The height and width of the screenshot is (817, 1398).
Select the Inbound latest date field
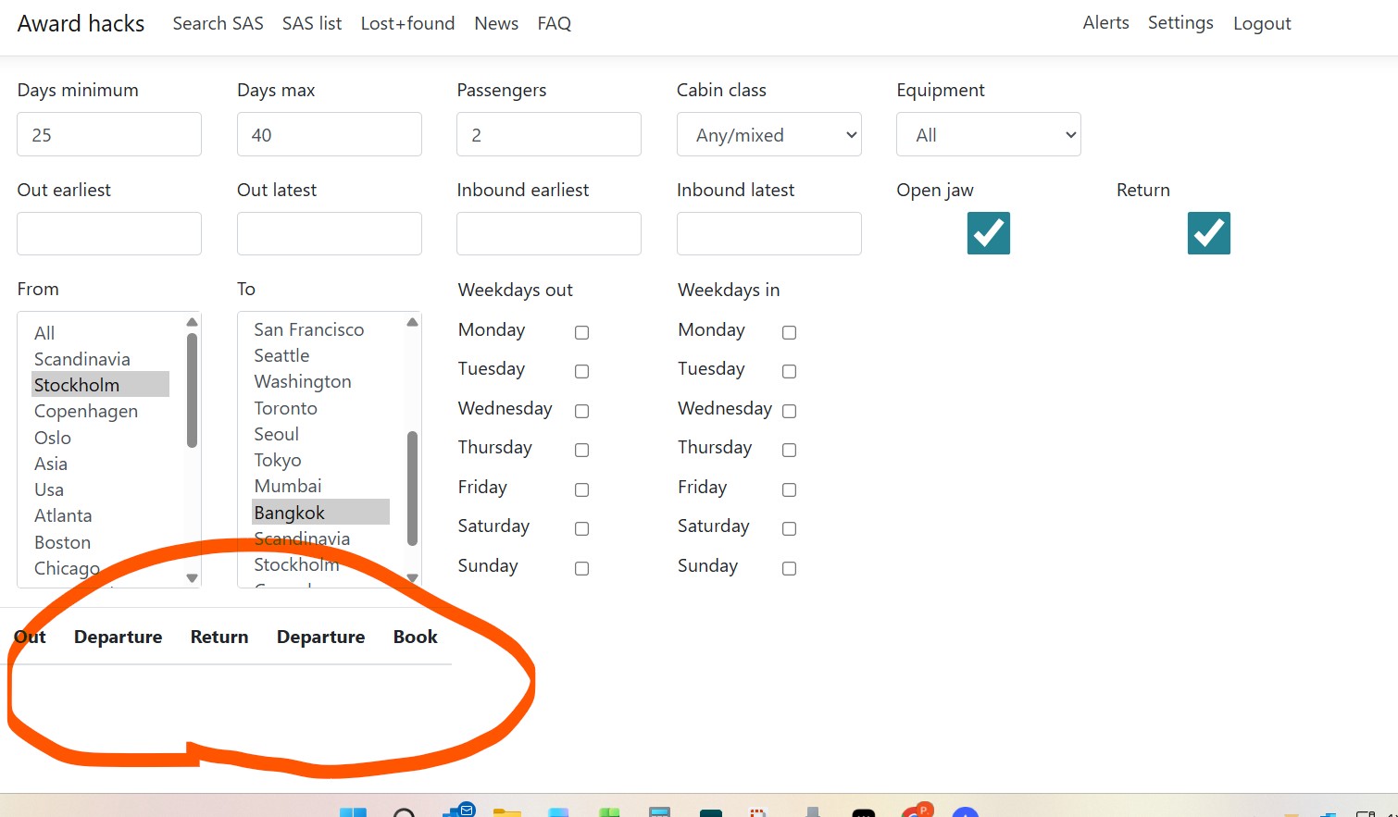[769, 233]
